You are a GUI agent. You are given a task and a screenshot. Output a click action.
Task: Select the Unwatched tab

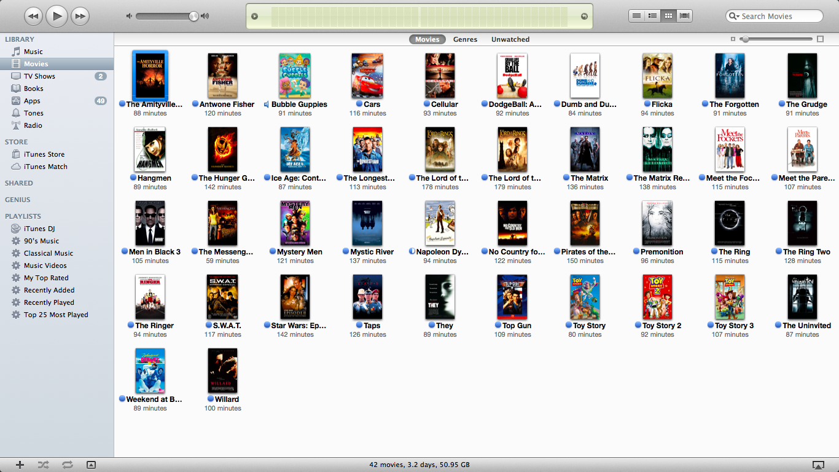click(510, 39)
